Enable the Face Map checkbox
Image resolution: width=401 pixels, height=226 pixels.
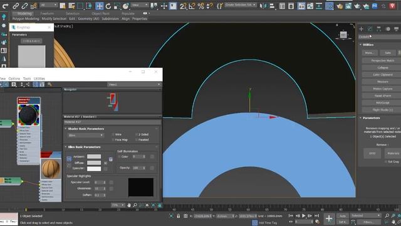113,139
